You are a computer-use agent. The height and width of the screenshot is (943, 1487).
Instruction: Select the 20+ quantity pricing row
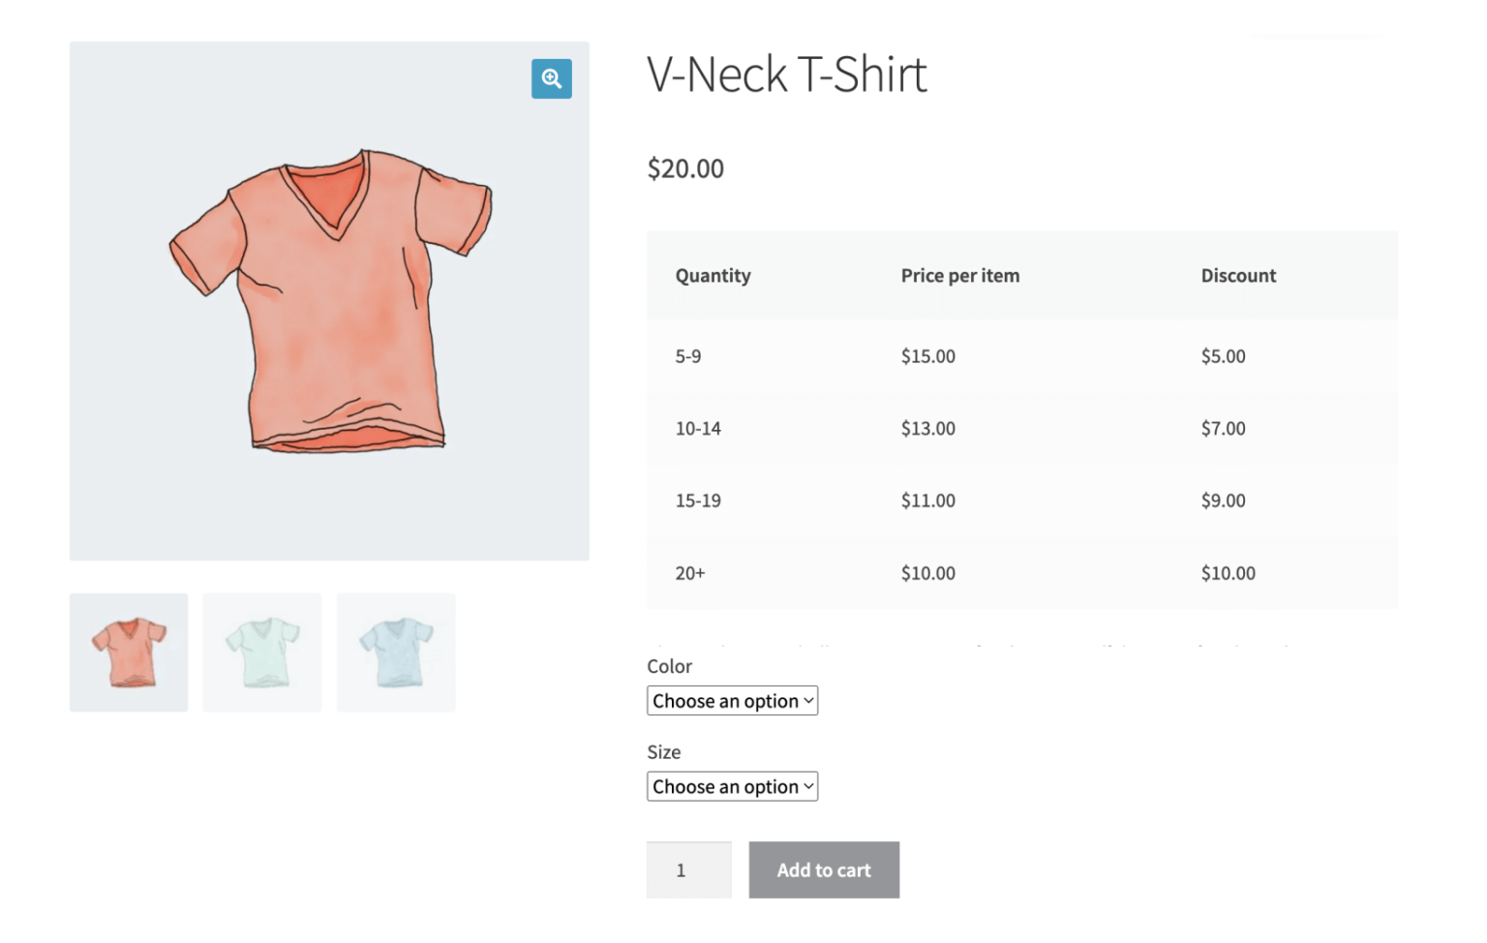pos(1021,572)
